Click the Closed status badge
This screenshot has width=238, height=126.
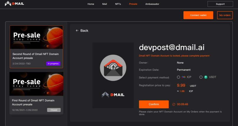pyautogui.click(x=54, y=110)
